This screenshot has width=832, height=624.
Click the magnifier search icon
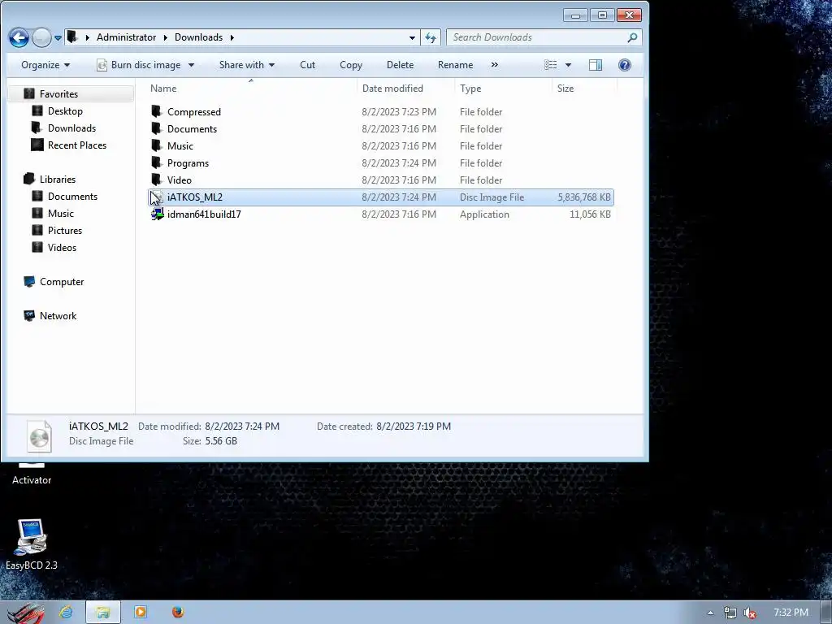[632, 37]
